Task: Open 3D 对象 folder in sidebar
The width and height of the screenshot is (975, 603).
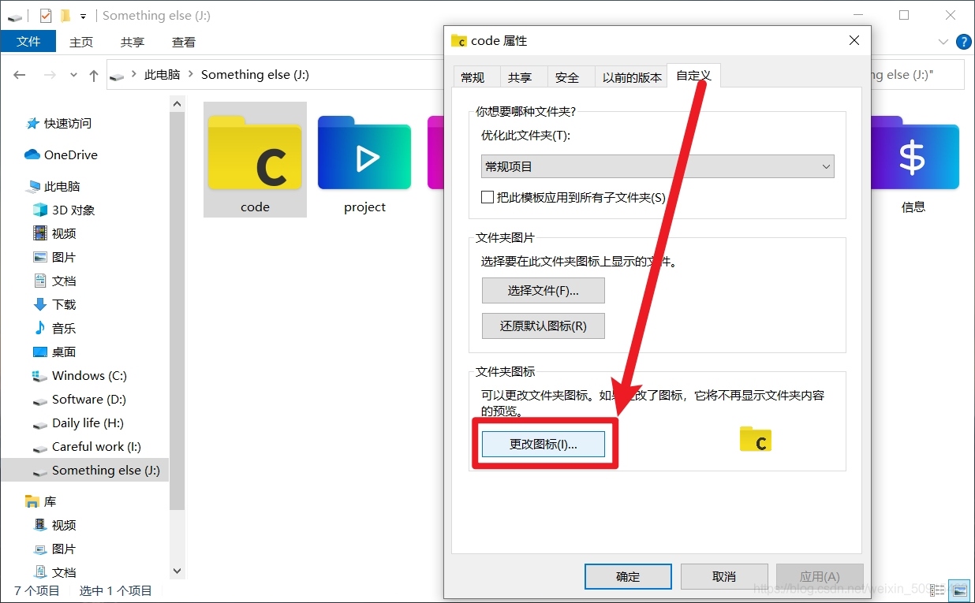Action: pos(64,210)
